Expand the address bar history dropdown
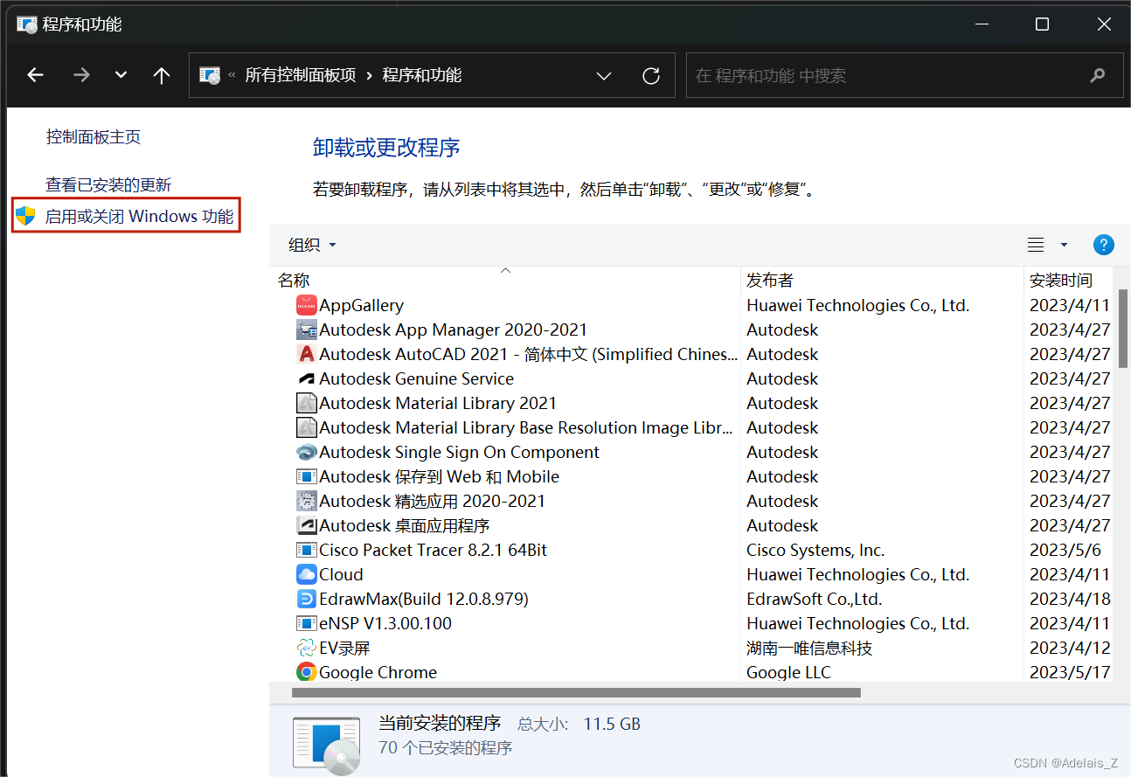This screenshot has height=777, width=1131. [x=604, y=76]
